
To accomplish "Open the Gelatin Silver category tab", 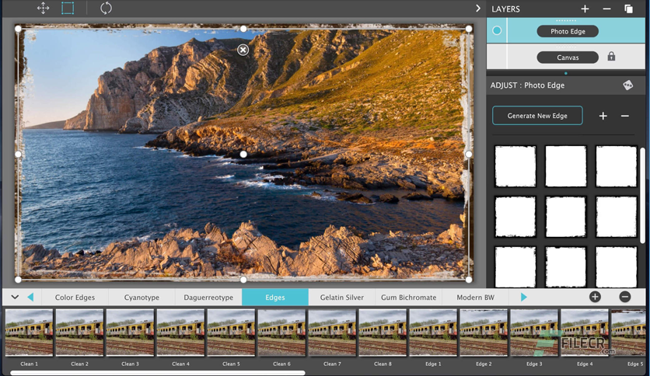I will coord(342,298).
